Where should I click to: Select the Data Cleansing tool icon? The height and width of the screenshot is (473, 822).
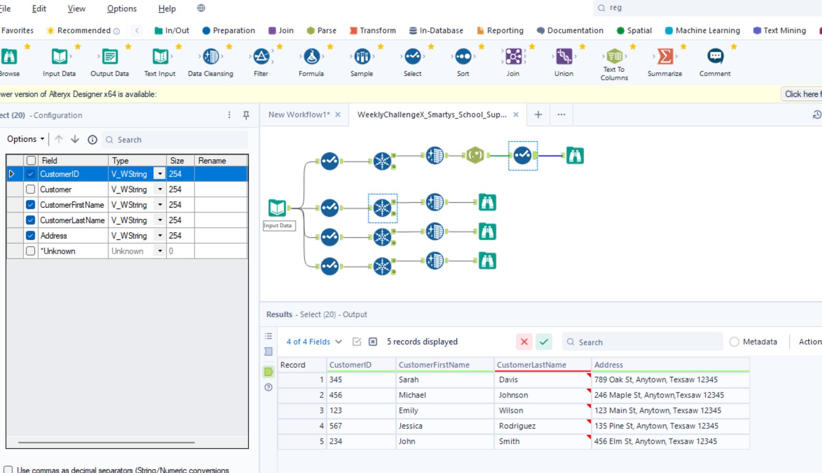(x=211, y=57)
